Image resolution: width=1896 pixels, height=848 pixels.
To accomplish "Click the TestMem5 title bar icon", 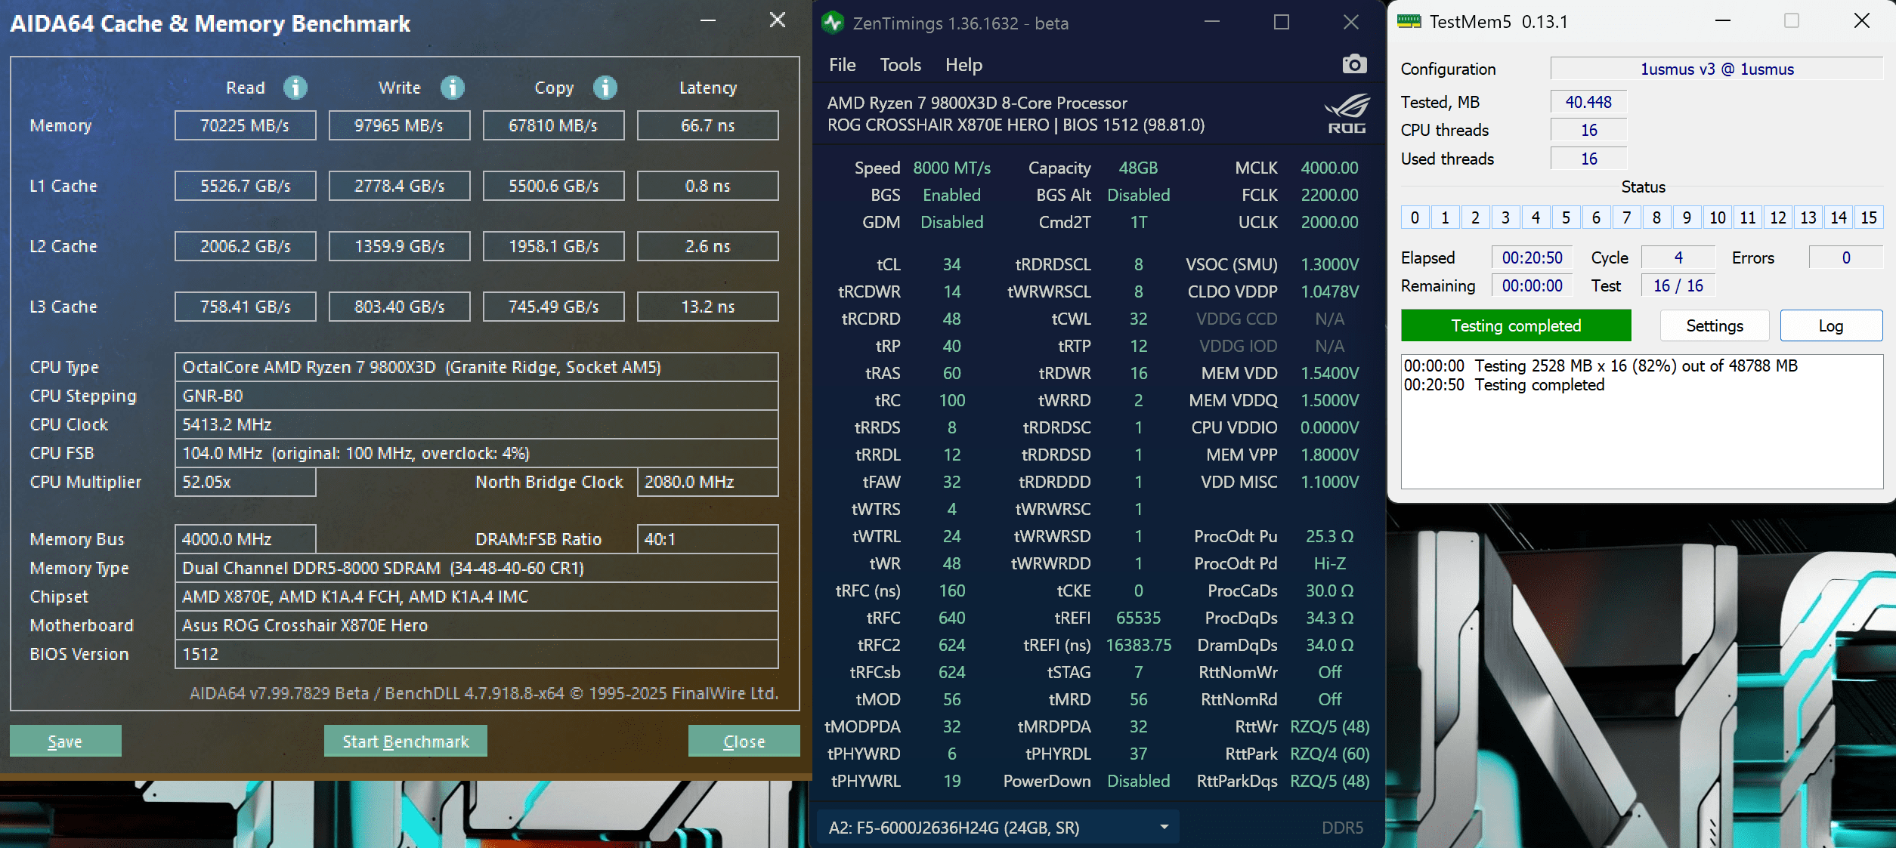I will point(1409,21).
